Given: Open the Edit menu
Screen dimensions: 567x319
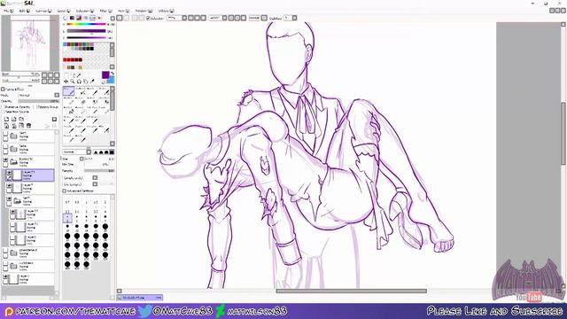Looking at the screenshot, I should (24, 11).
